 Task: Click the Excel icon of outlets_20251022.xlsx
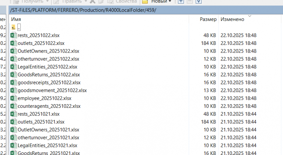pyautogui.click(x=14, y=43)
